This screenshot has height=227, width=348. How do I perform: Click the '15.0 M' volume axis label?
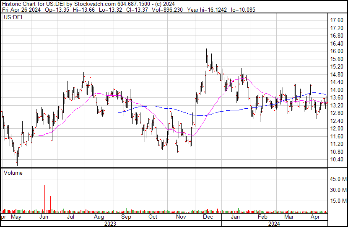click(338, 201)
